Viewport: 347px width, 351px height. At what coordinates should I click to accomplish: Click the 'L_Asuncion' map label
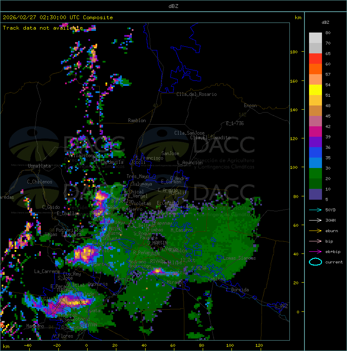(190, 163)
